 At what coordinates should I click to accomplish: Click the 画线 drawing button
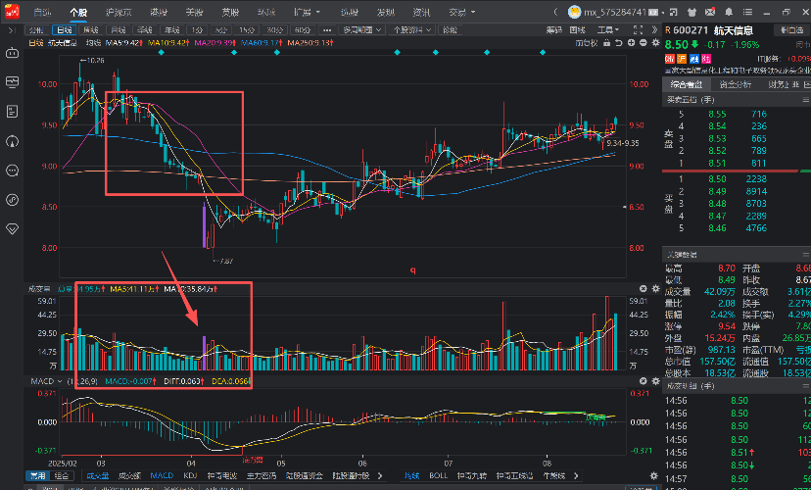point(578,30)
